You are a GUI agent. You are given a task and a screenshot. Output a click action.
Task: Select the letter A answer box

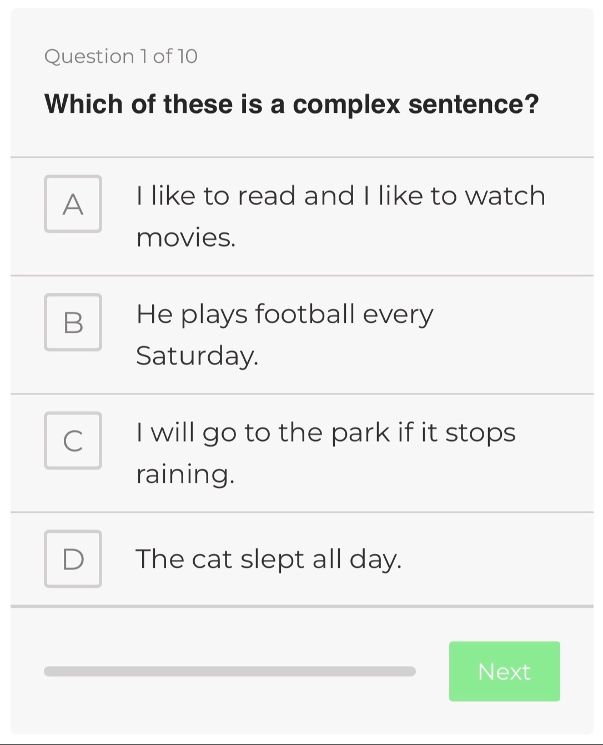point(73,204)
